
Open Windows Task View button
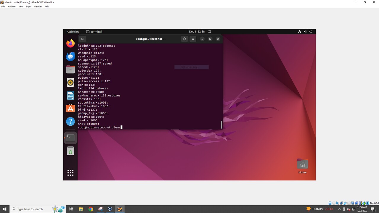(x=71, y=209)
